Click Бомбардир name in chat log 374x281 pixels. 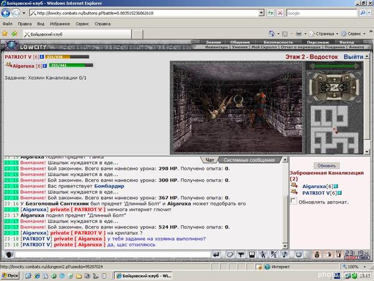(109, 186)
